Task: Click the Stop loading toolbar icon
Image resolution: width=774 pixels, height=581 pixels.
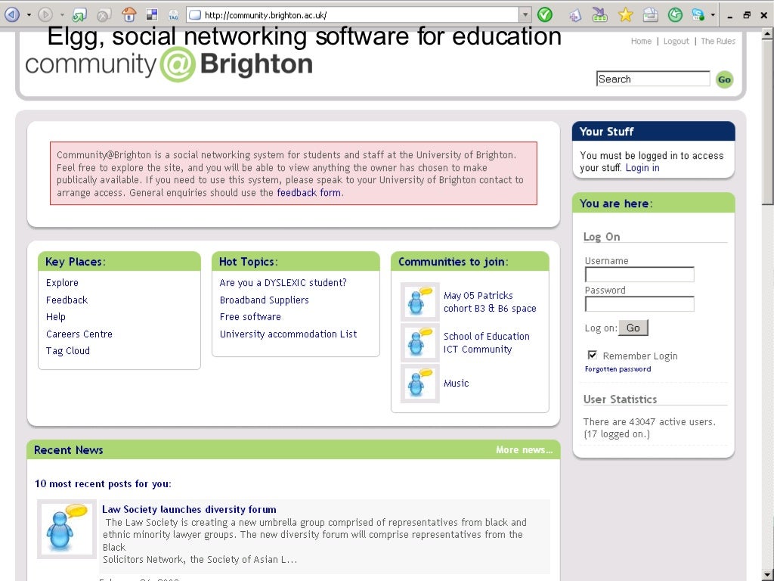Action: tap(103, 15)
